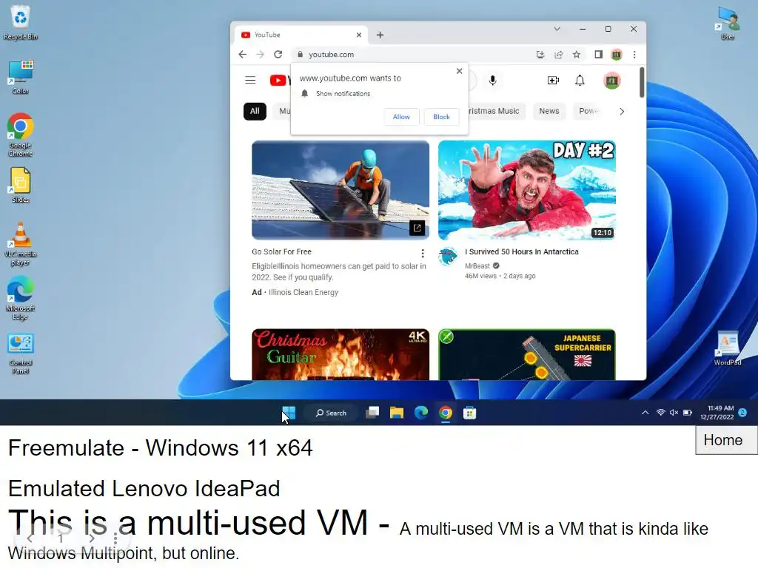Dismiss the notification permission popup
Image resolution: width=758 pixels, height=568 pixels.
(459, 71)
